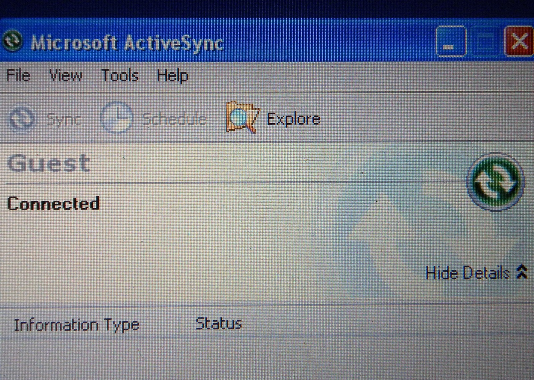This screenshot has height=380, width=534.
Task: Click the Hide Details link text
Action: pos(467,273)
